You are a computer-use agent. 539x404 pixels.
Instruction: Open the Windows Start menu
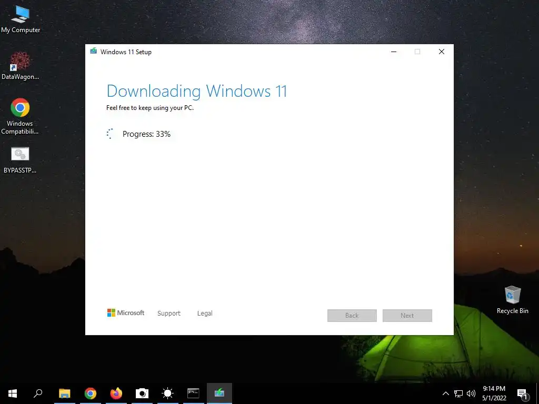point(13,393)
